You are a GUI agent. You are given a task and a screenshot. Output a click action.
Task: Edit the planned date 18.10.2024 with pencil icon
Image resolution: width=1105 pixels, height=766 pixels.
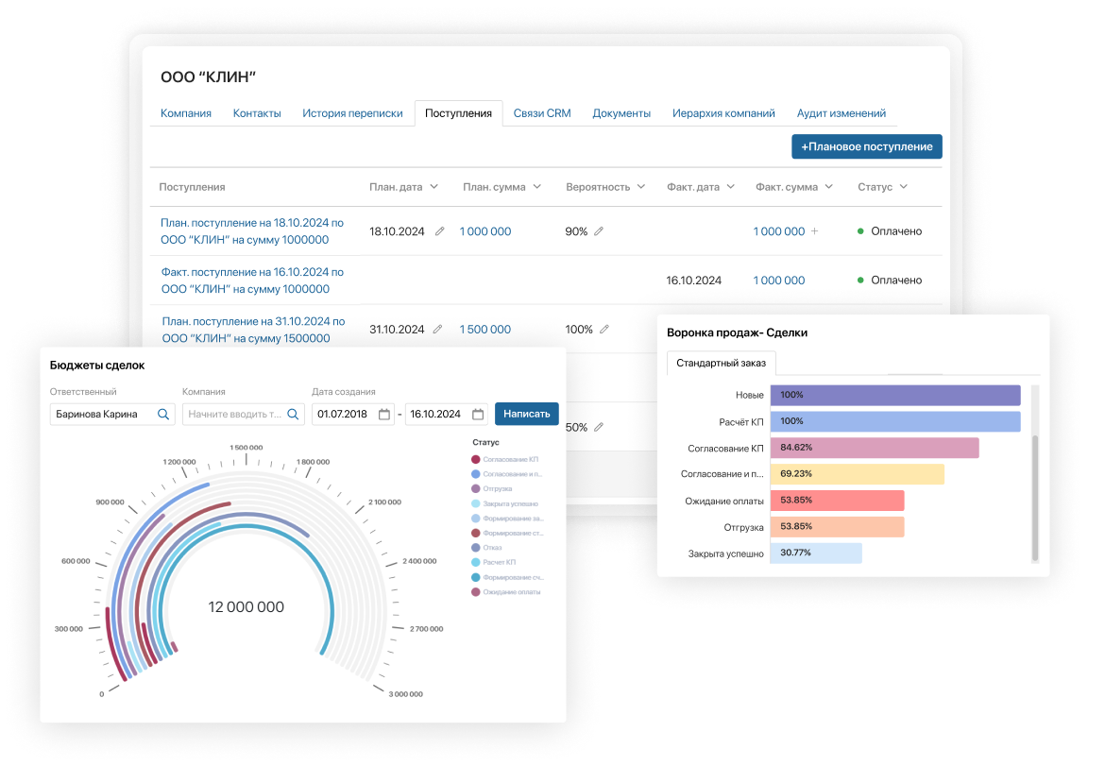coord(438,230)
